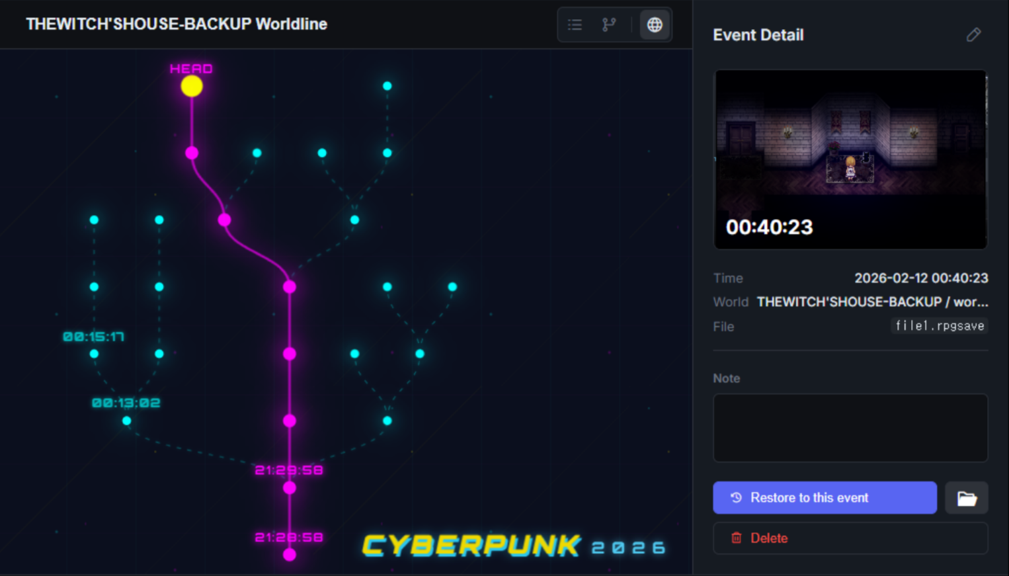
Task: Click the file1.rpgsave file chip
Action: [x=939, y=325]
